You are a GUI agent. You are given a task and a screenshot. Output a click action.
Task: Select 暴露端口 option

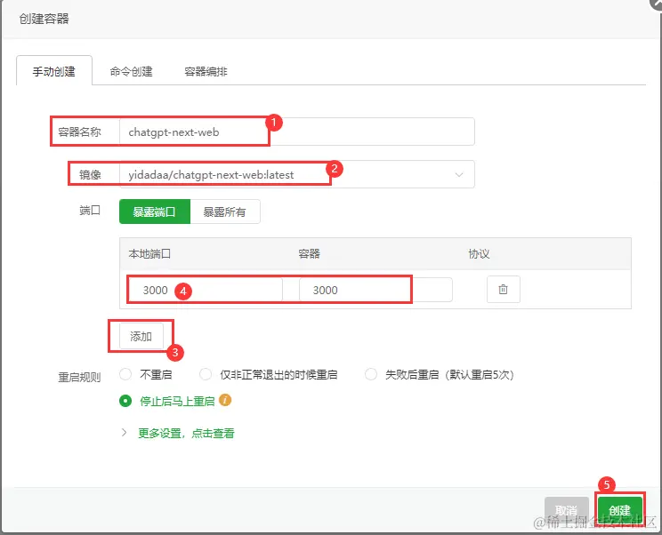[155, 212]
